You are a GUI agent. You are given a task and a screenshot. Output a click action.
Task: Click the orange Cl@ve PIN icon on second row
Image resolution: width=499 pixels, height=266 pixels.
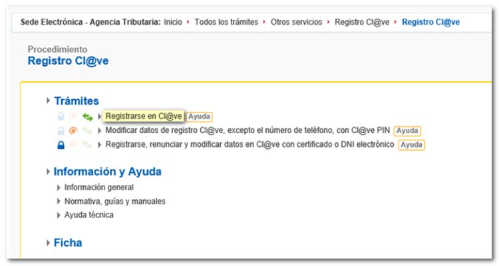pyautogui.click(x=73, y=131)
